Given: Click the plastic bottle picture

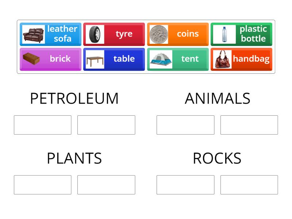Looking at the screenshot, I should (x=224, y=34).
